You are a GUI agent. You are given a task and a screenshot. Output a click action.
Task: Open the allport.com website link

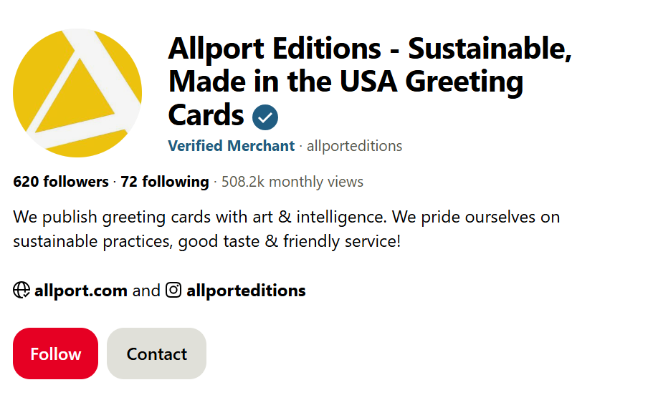[81, 291]
